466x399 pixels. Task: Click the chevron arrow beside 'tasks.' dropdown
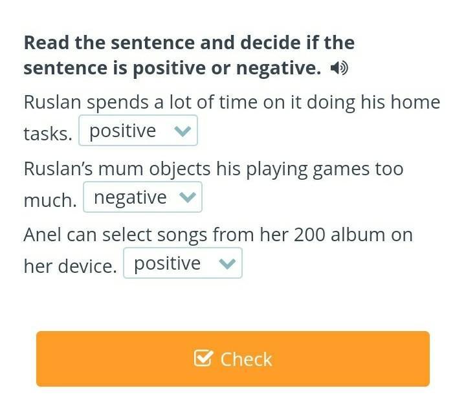click(x=183, y=131)
